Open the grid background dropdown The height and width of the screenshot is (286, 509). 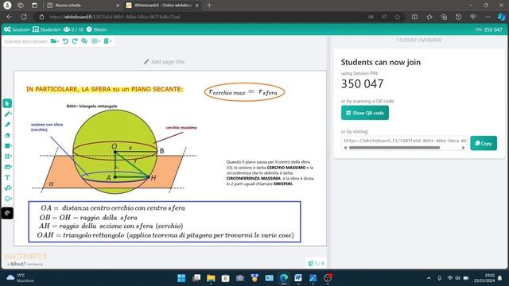click(x=95, y=41)
